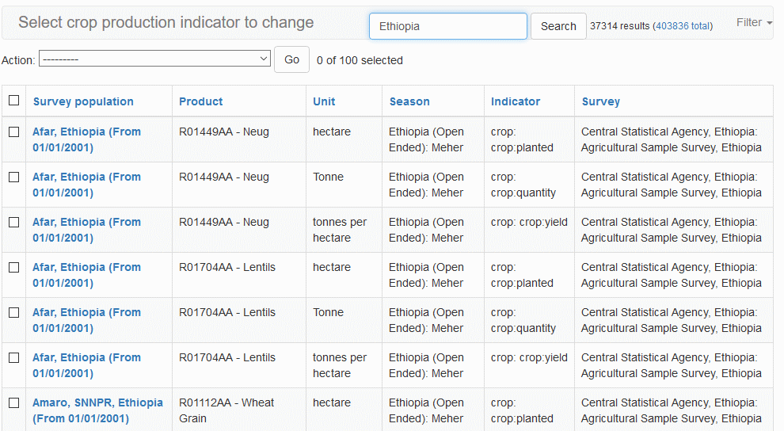Screen dimensions: 784x431
Task: Click the Go button
Action: [291, 59]
